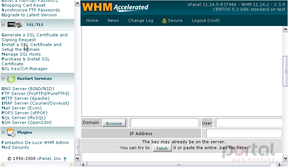Restart FTP Server (ProFTPd/PureFTPd)
The width and height of the screenshot is (288, 167).
tap(36, 94)
